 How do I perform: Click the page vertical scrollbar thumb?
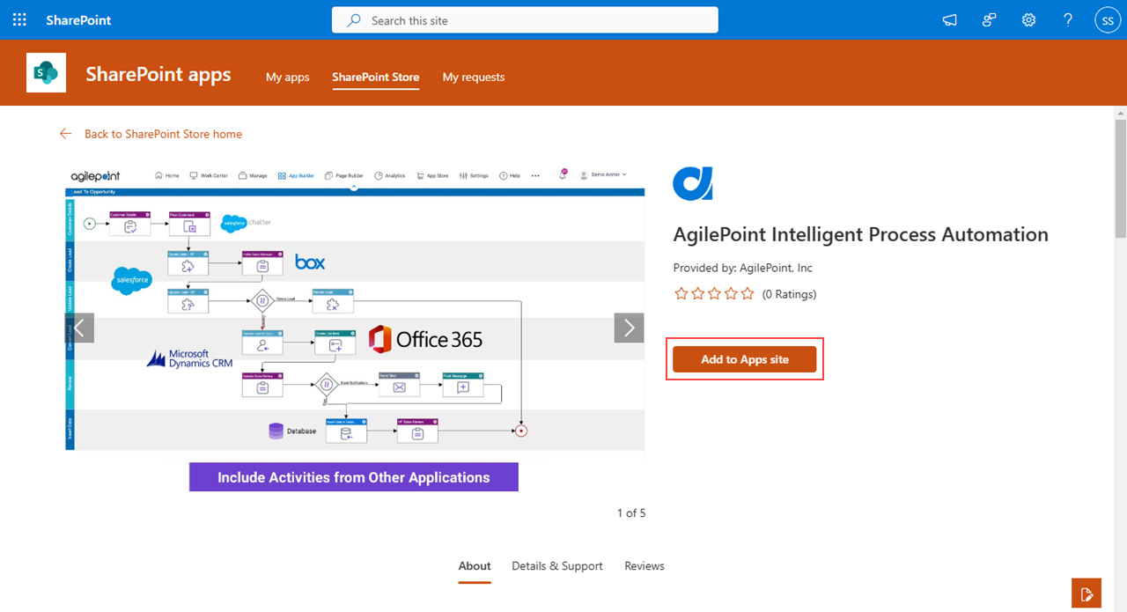click(x=1120, y=178)
